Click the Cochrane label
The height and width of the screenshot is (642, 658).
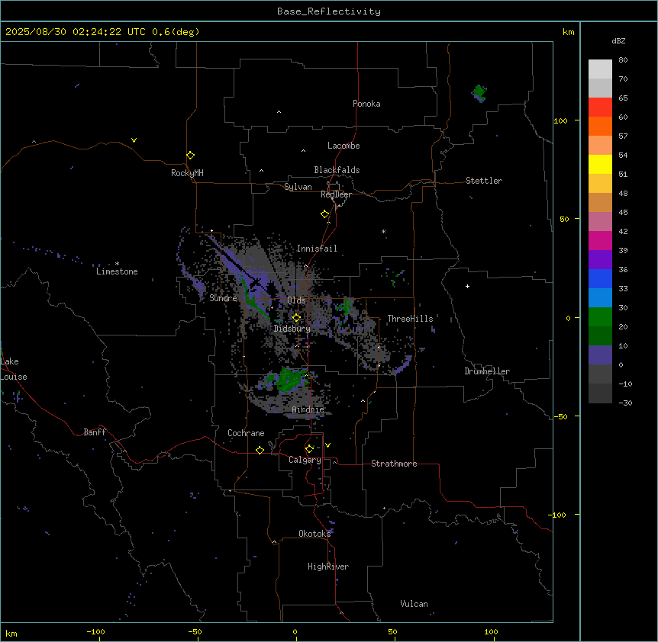(x=246, y=433)
